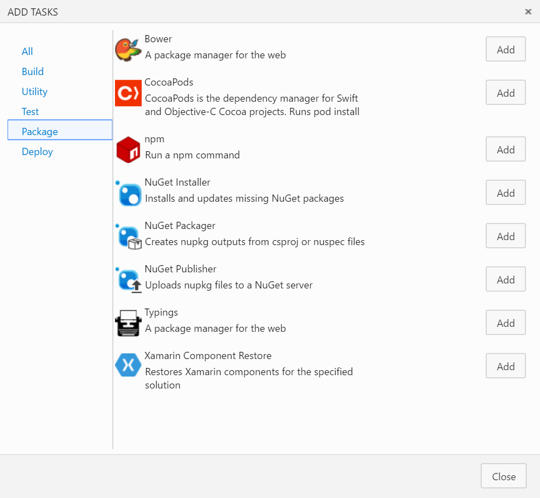The height and width of the screenshot is (498, 540).
Task: Add the npm task
Action: pos(506,149)
